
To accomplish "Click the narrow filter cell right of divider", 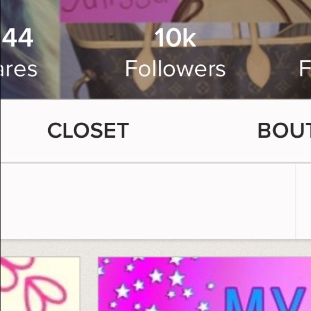I will pos(303,201).
